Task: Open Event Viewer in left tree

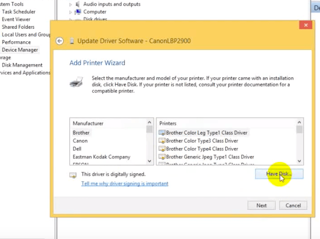Action: [16, 19]
